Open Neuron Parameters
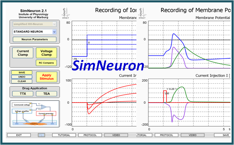Viewport: 234px width, 145px height. (x=35, y=39)
